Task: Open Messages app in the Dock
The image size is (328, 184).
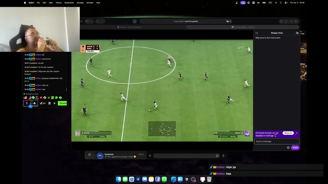Action: [125, 179]
